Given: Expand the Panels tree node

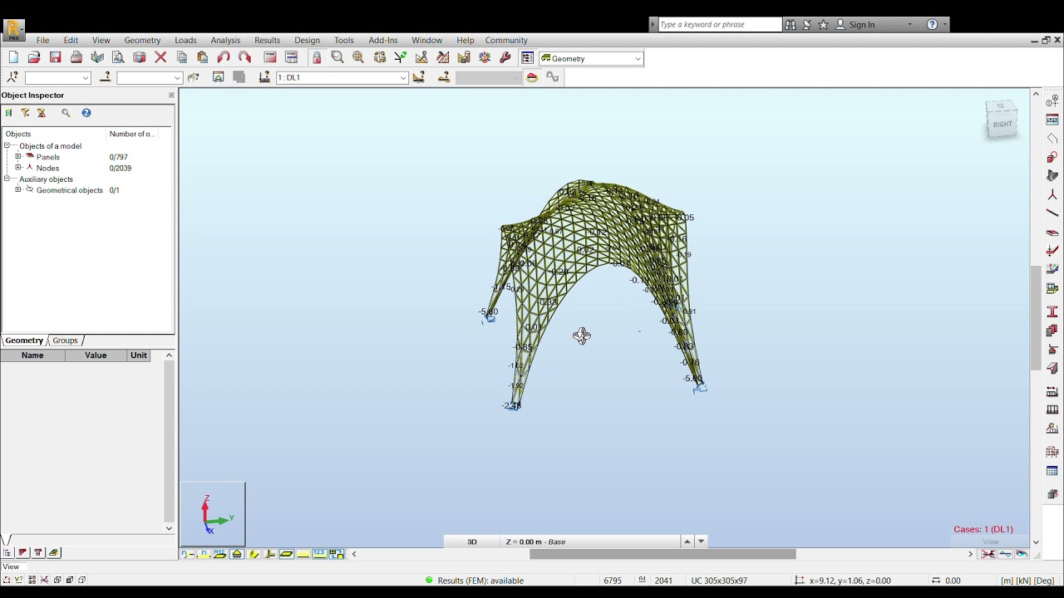Looking at the screenshot, I should click(18, 157).
